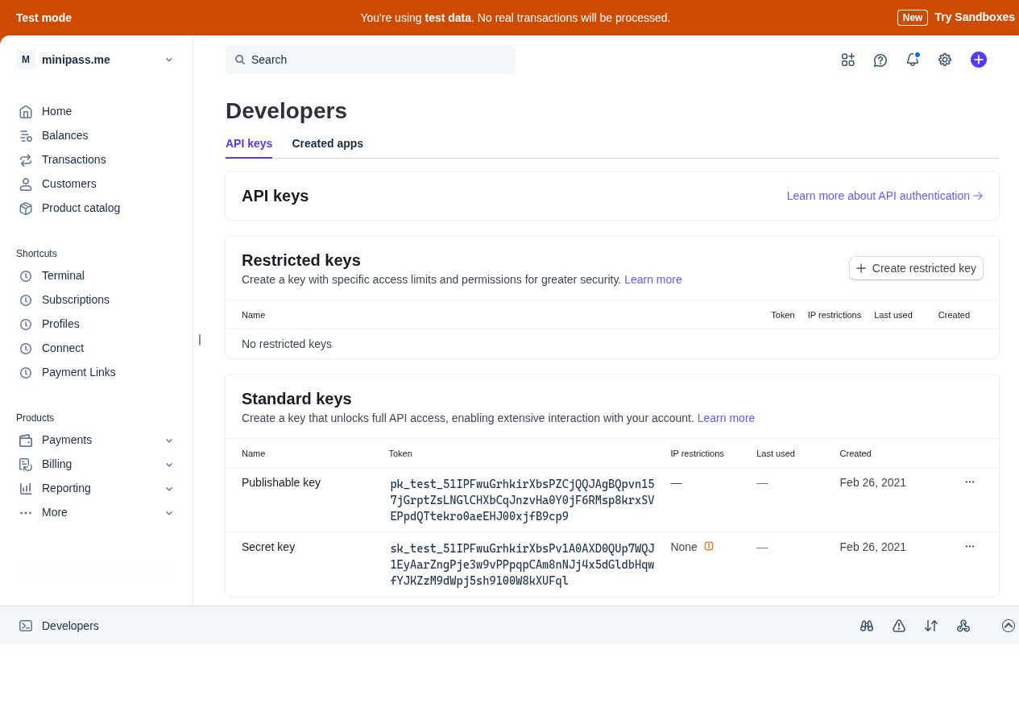Open the overflow menu for Secret key
This screenshot has height=724, width=1019.
pyautogui.click(x=968, y=546)
